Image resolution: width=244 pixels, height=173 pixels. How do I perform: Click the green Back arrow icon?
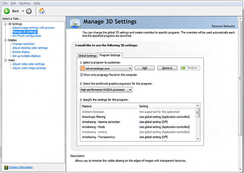point(7,11)
